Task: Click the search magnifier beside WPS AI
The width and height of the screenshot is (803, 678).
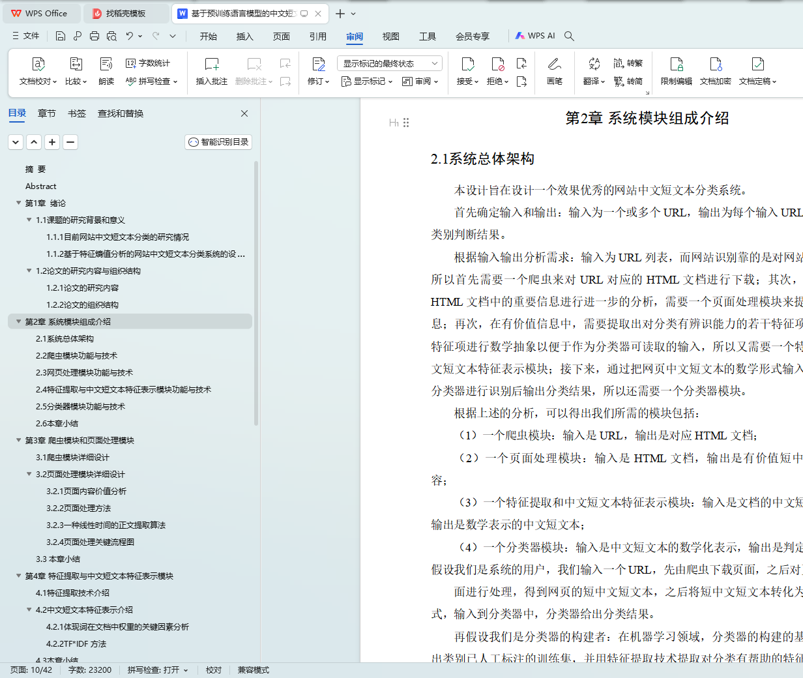Action: tap(569, 36)
